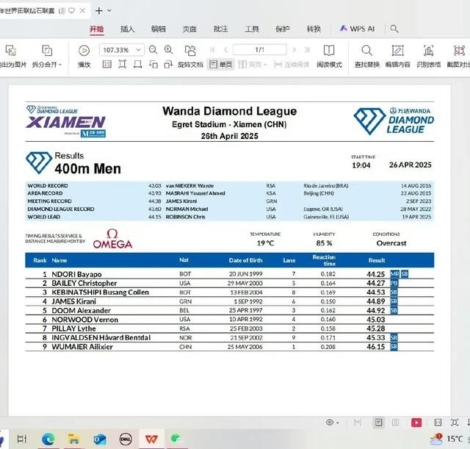
Task: Open the Dell app from the taskbar
Action: (126, 439)
